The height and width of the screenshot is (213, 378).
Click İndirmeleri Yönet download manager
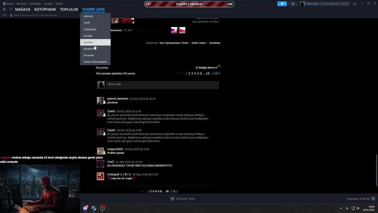click(x=183, y=199)
